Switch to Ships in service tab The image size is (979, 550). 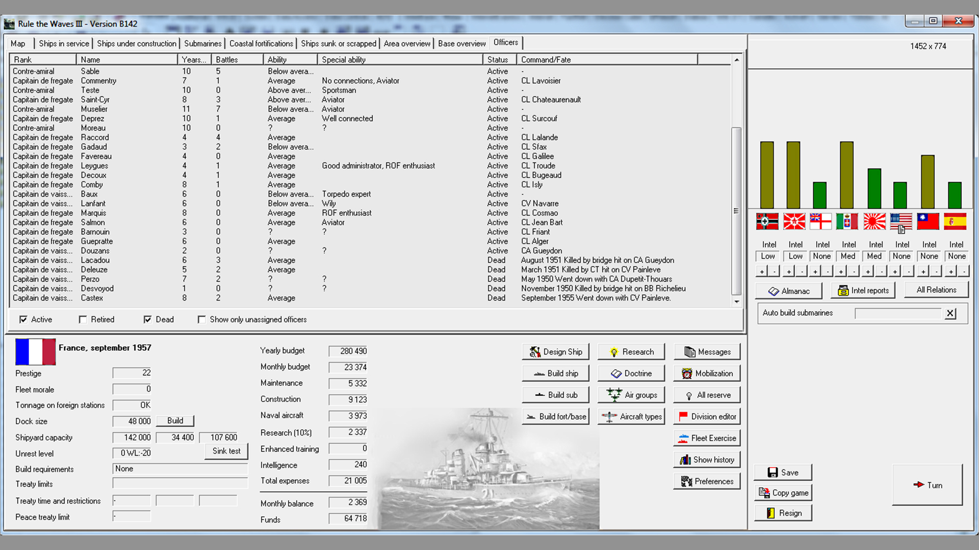64,43
